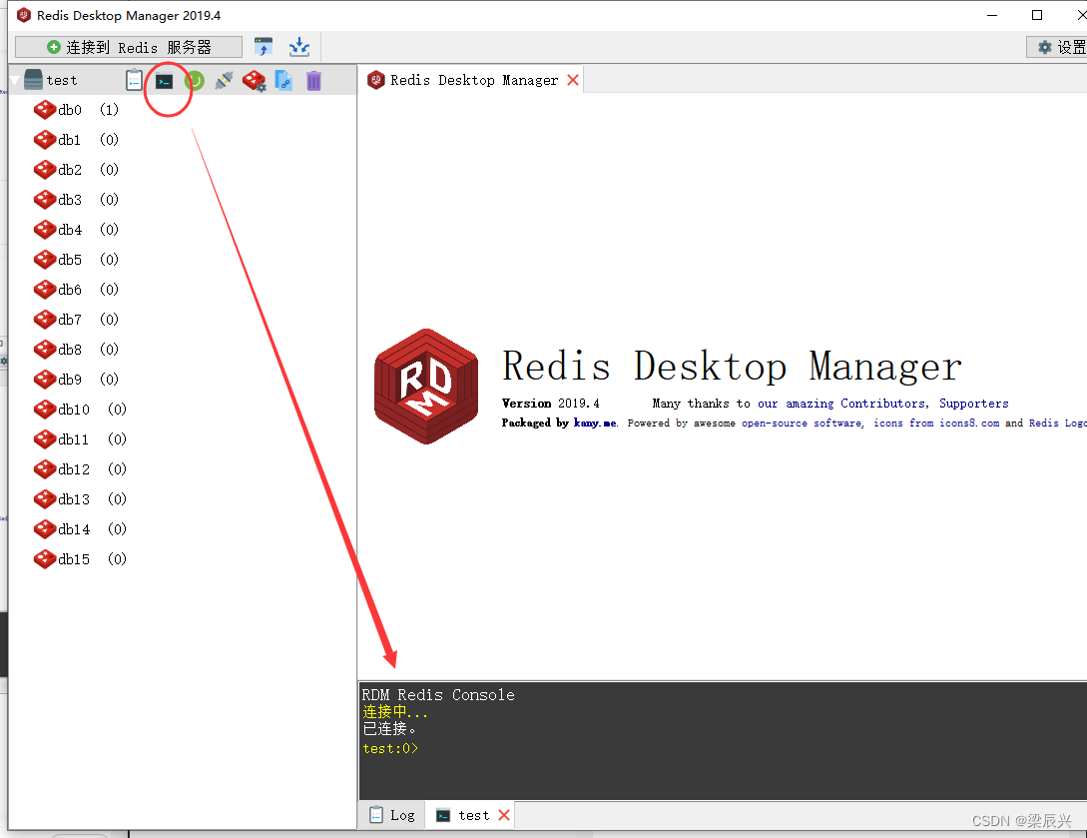Open the open-source software link

[803, 422]
